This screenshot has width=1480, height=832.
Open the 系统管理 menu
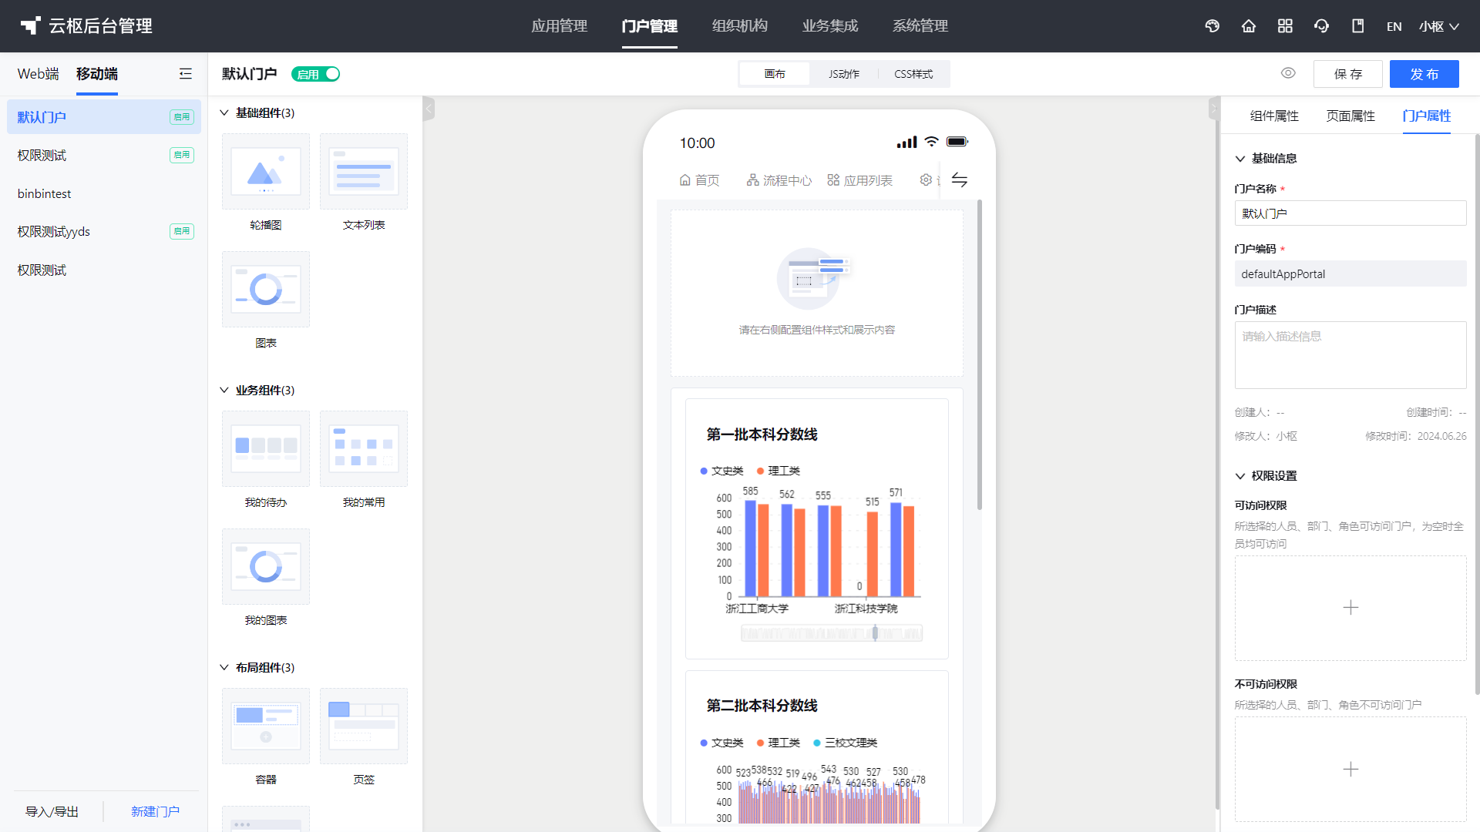[x=920, y=26]
